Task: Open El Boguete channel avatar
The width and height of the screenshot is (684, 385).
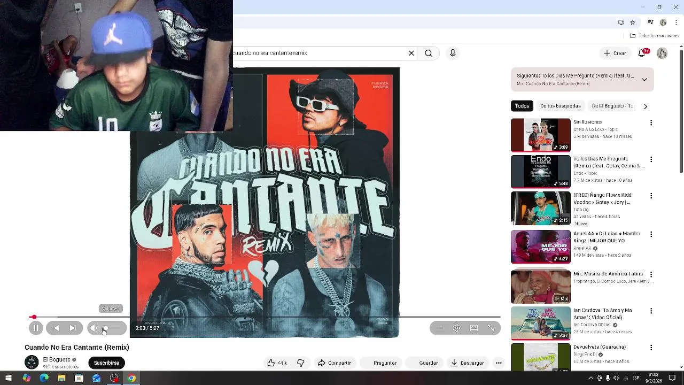Action: pos(32,362)
